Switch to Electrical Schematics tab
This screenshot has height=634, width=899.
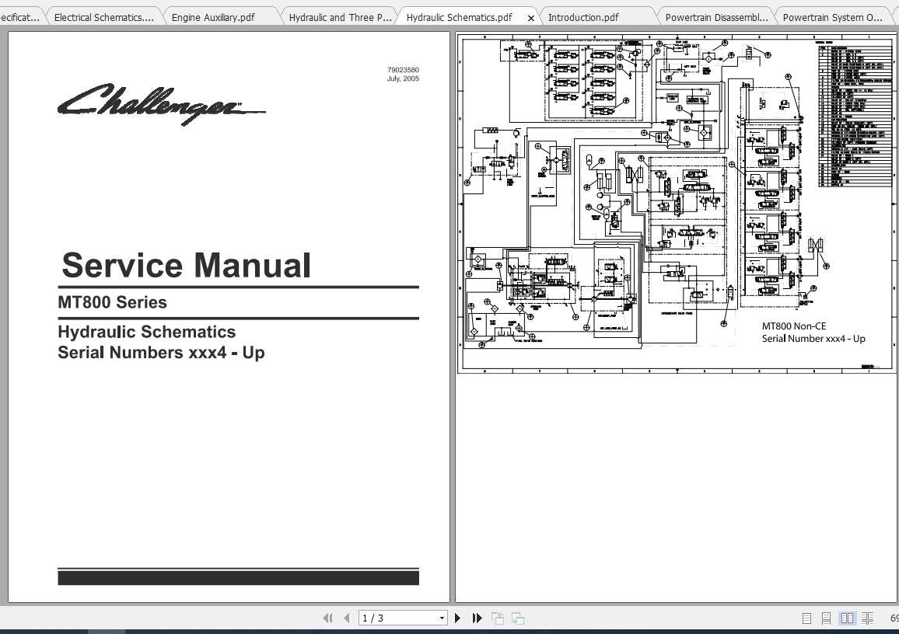click(x=103, y=18)
